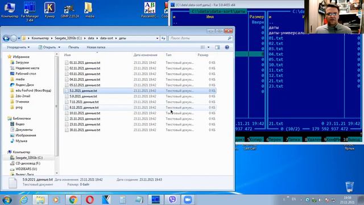The width and height of the screenshot is (364, 205).
Task: Click the Новая папка toolbar button
Action: pyautogui.click(x=96, y=47)
